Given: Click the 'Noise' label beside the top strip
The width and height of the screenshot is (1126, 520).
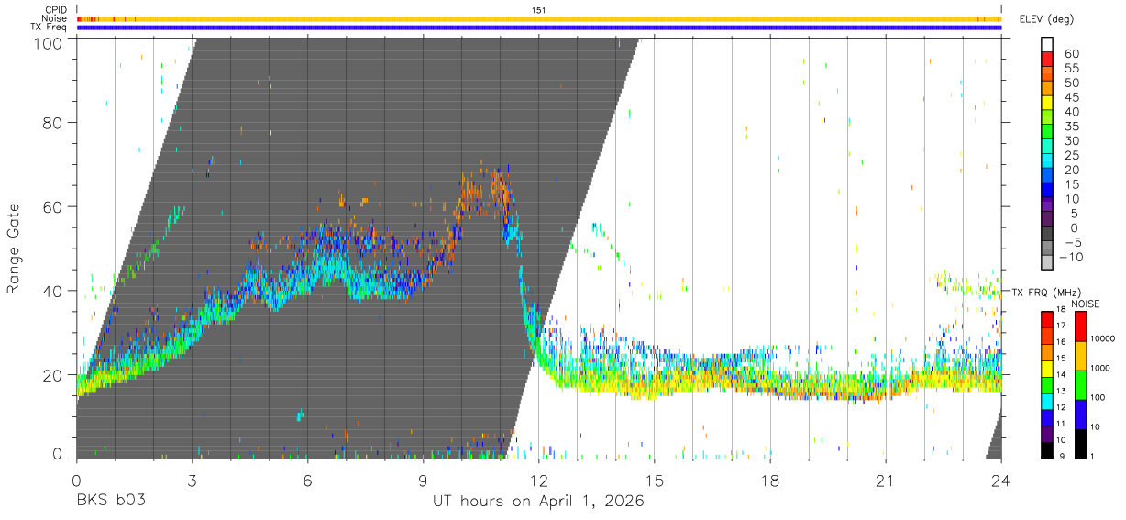Looking at the screenshot, I should 55,18.
